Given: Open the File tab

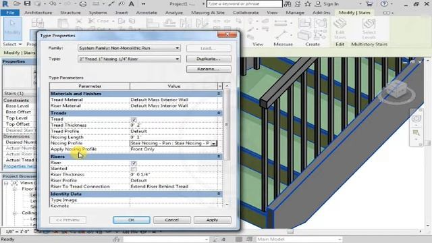Looking at the screenshot, I should tap(10, 13).
